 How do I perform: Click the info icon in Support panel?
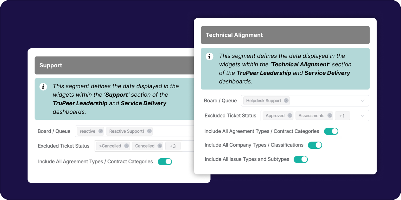[x=43, y=87]
